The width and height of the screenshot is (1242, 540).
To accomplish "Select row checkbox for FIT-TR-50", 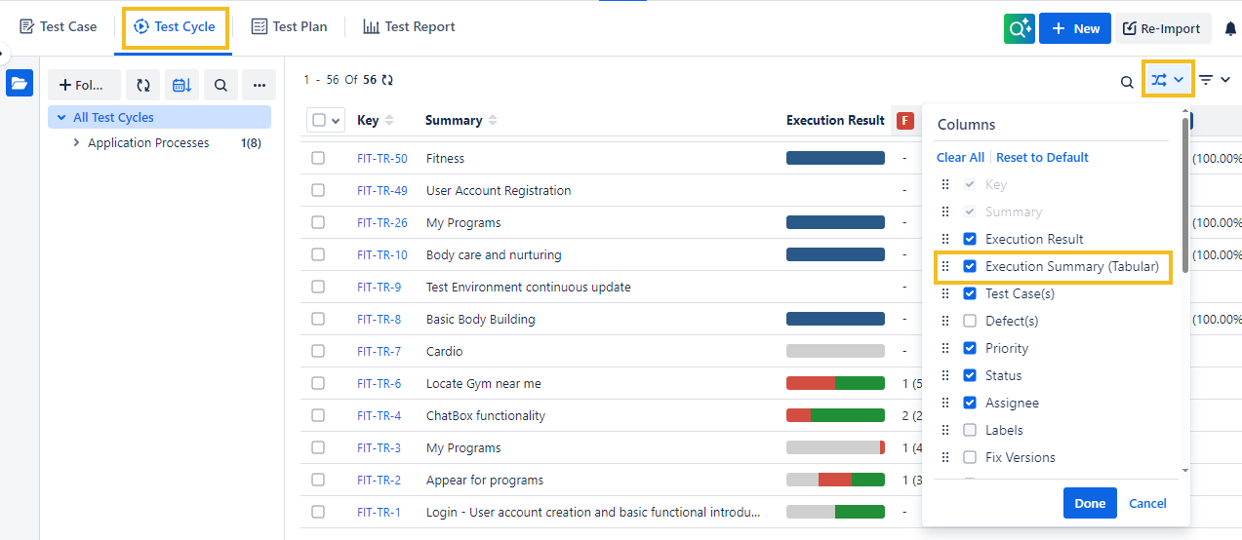I will (x=318, y=158).
